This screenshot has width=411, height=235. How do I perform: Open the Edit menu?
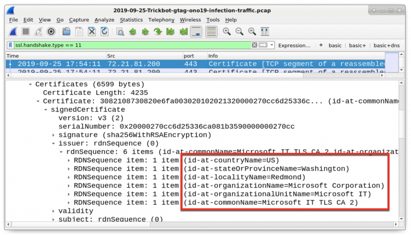[x=28, y=20]
